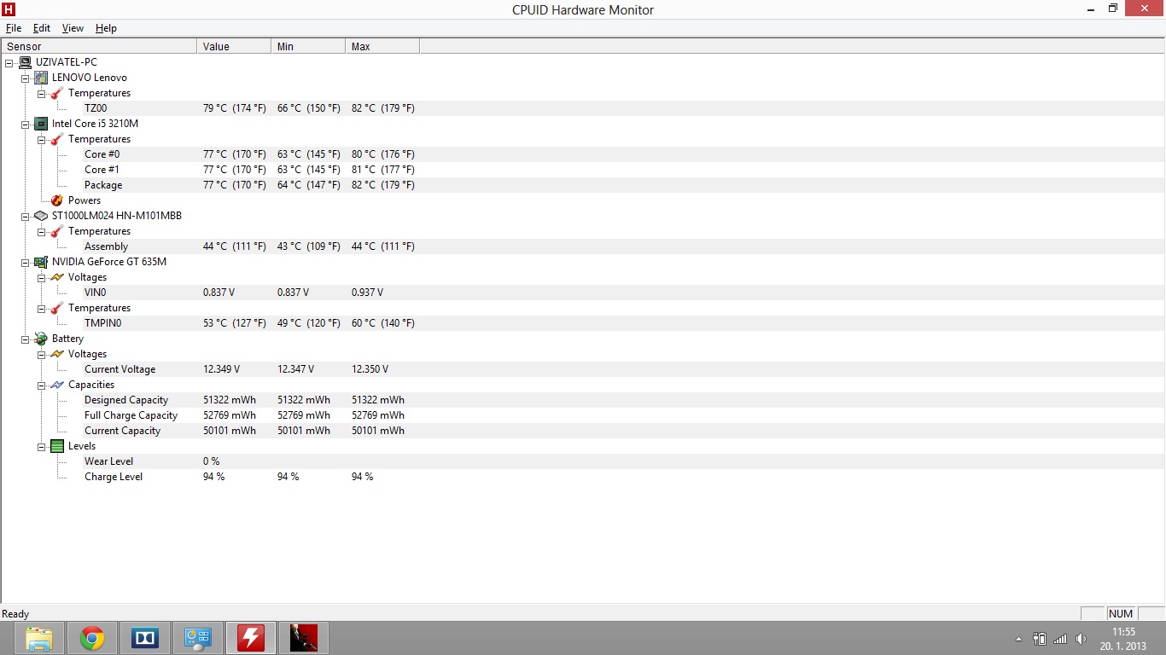The image size is (1166, 655).
Task: Click the thermometer icon under NVIDIA GeForce
Action: [57, 308]
